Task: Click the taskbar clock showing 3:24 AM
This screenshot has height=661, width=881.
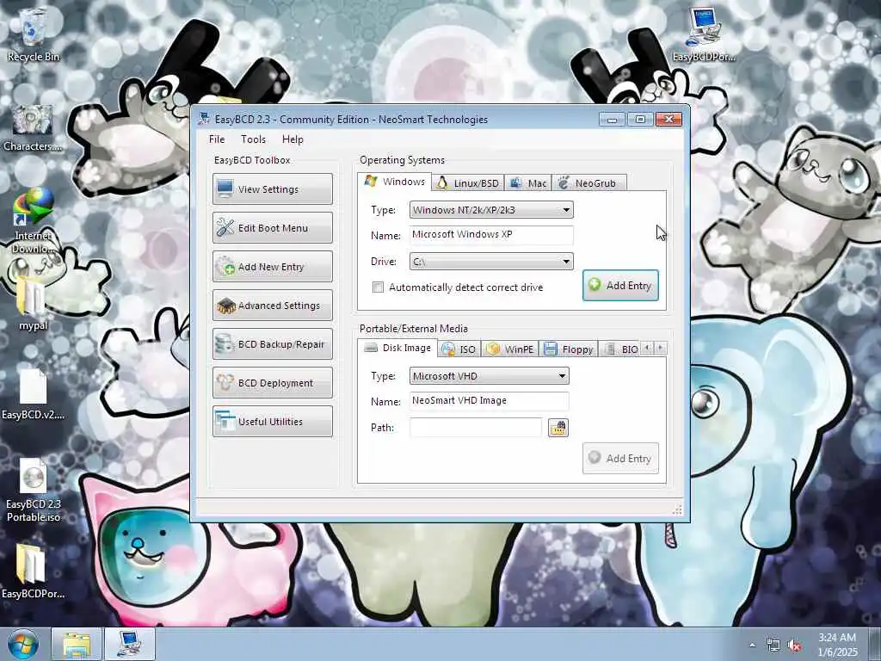Action: (837, 645)
